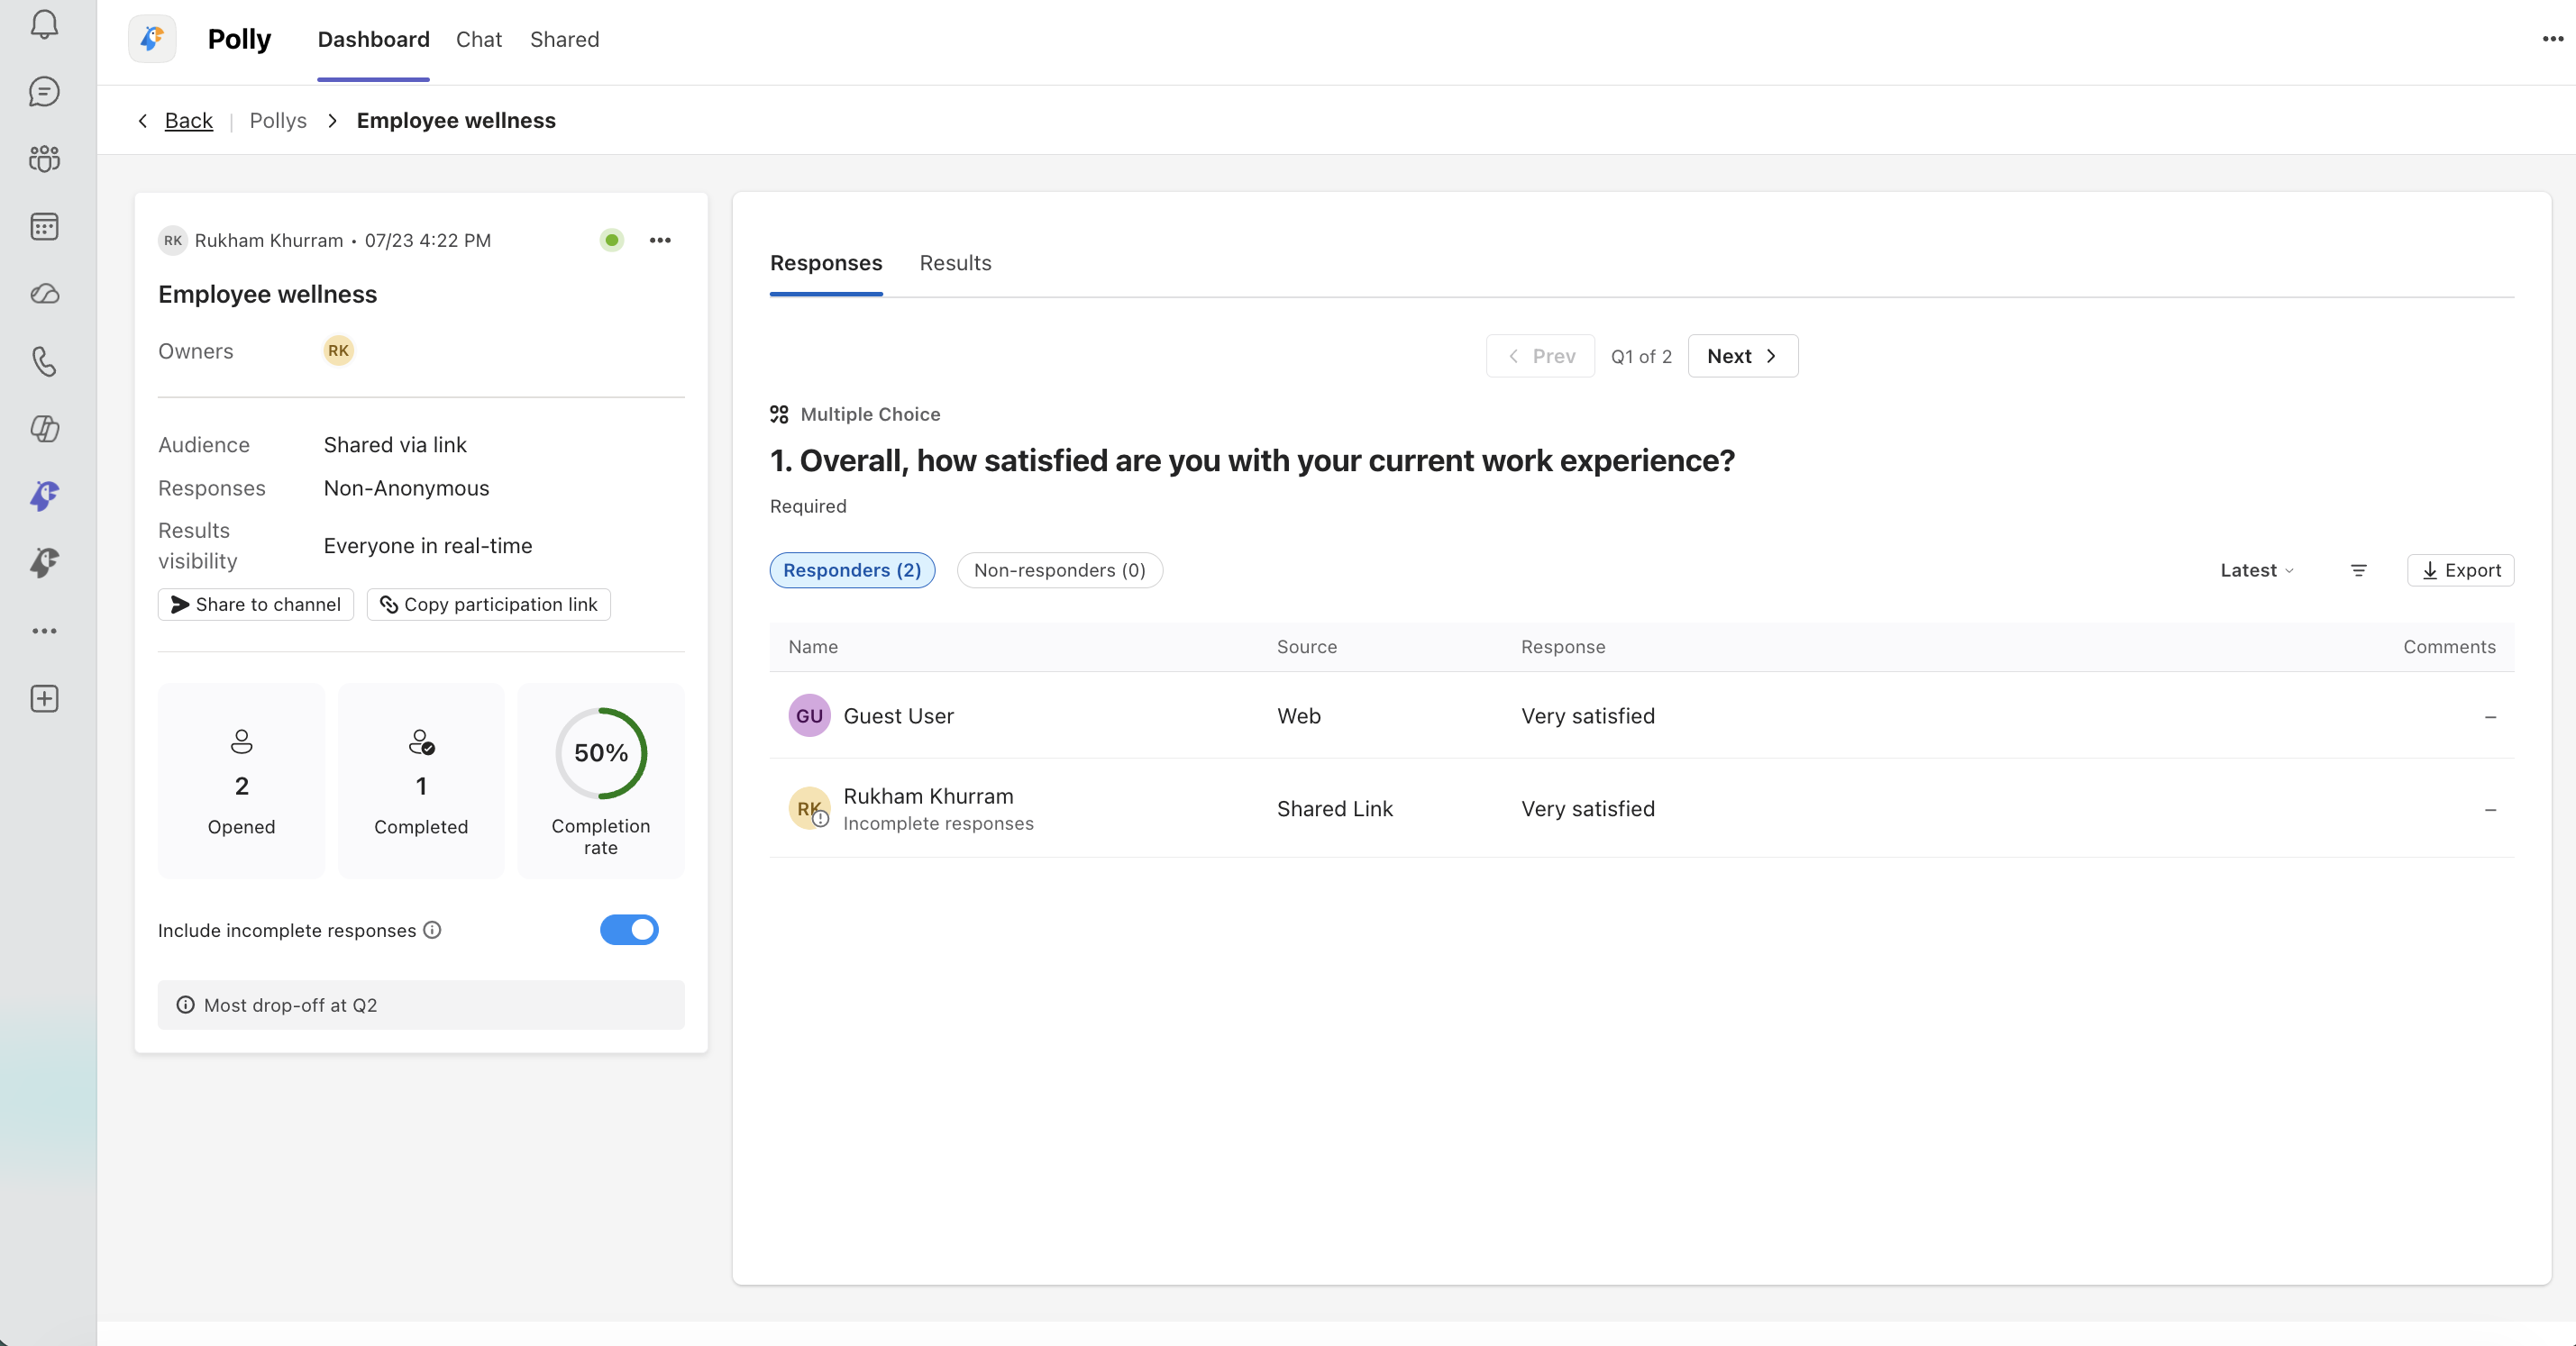Open the Copilot icon in sidebar
The width and height of the screenshot is (2576, 1346).
(44, 429)
